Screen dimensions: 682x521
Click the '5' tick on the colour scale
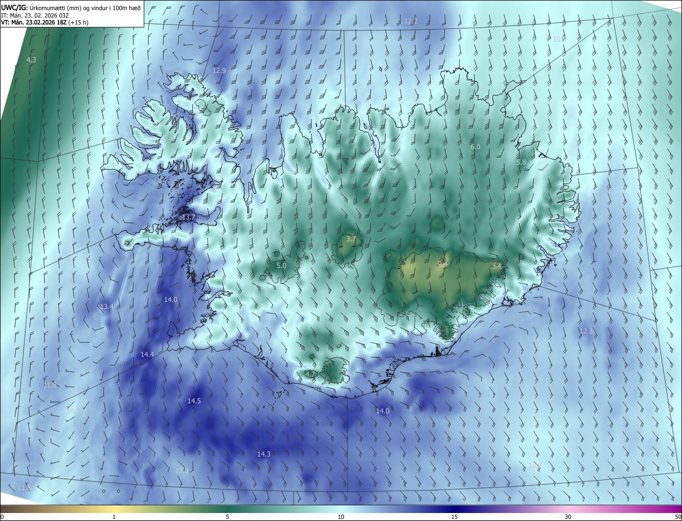point(228,517)
